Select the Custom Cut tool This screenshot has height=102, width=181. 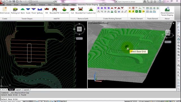coord(91,10)
